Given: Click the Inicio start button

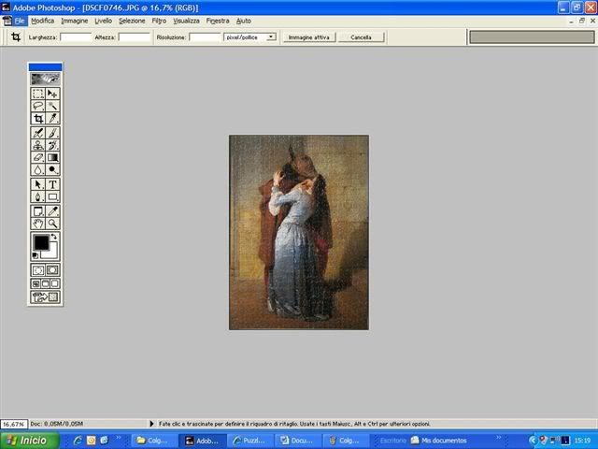Looking at the screenshot, I should (x=30, y=441).
